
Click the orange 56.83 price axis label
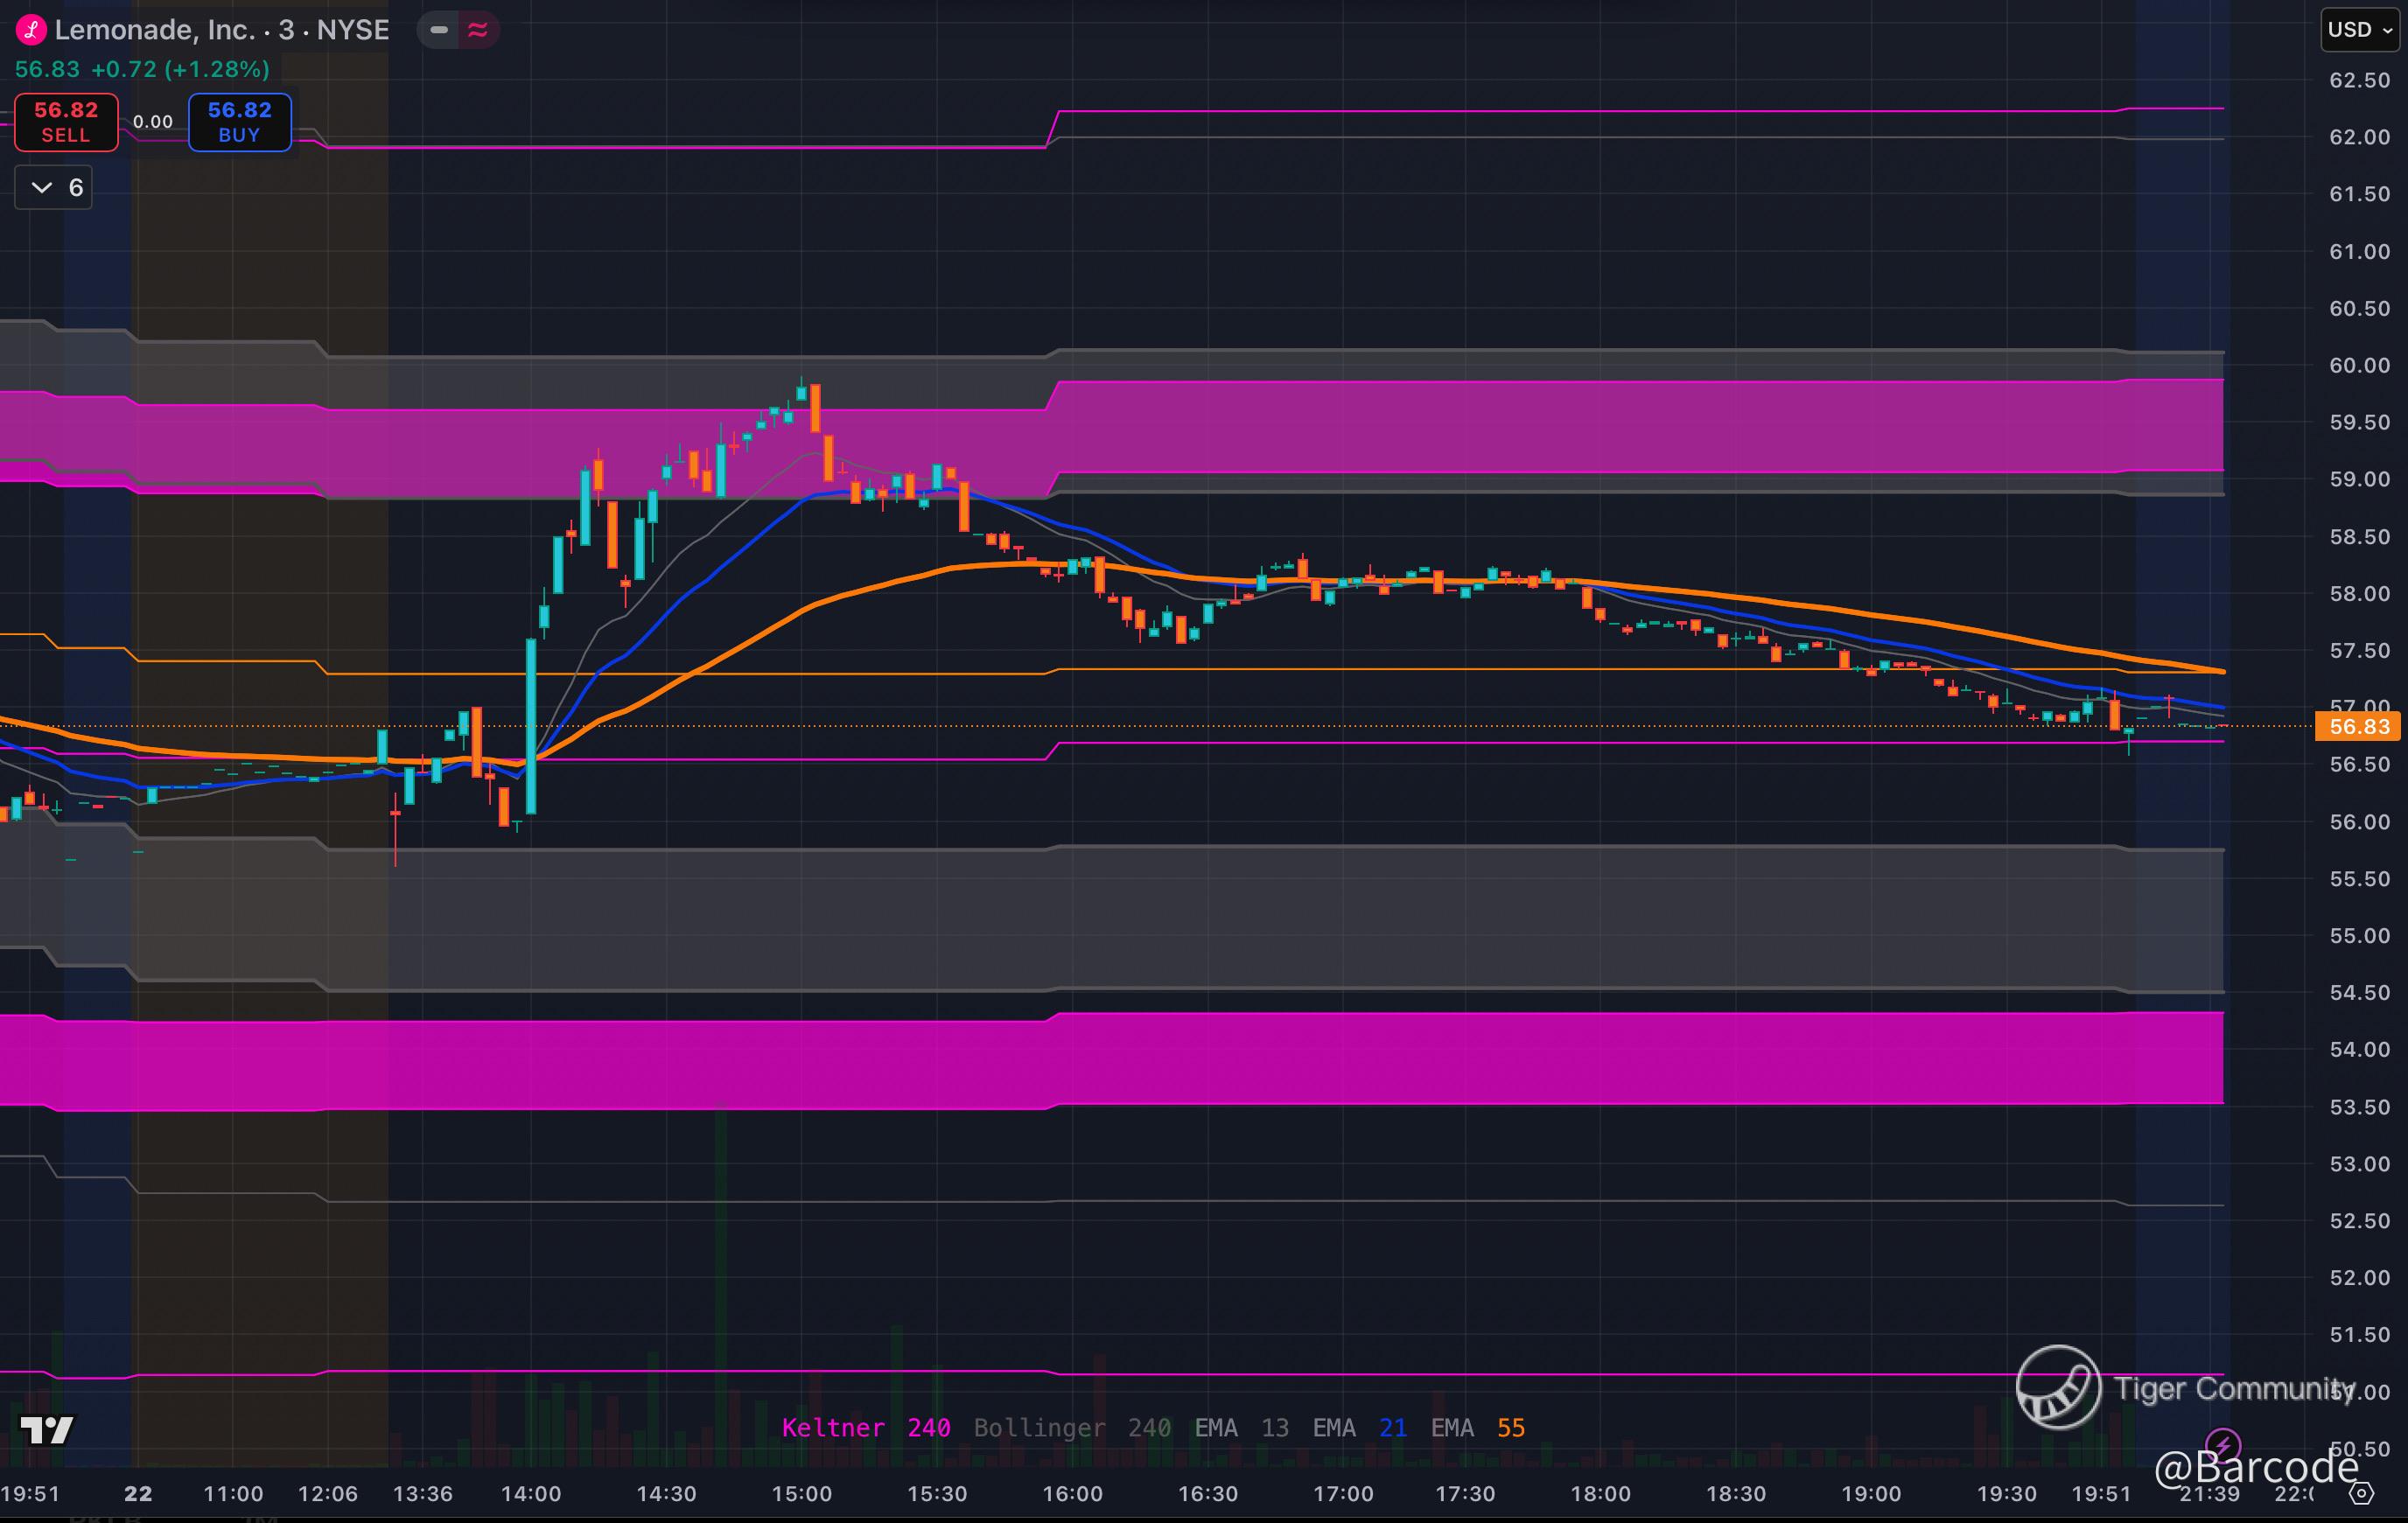[x=2358, y=726]
